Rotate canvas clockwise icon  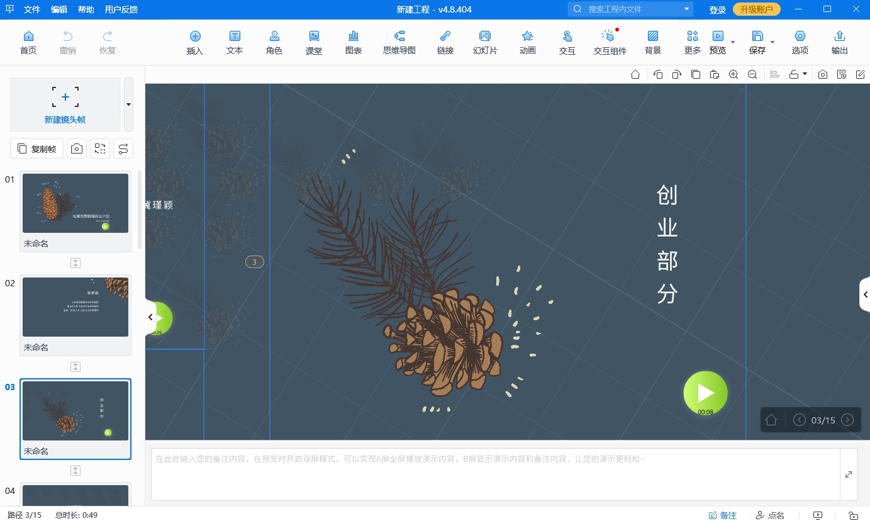coord(676,74)
